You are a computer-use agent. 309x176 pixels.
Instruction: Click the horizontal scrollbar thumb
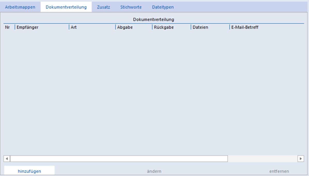(119, 159)
